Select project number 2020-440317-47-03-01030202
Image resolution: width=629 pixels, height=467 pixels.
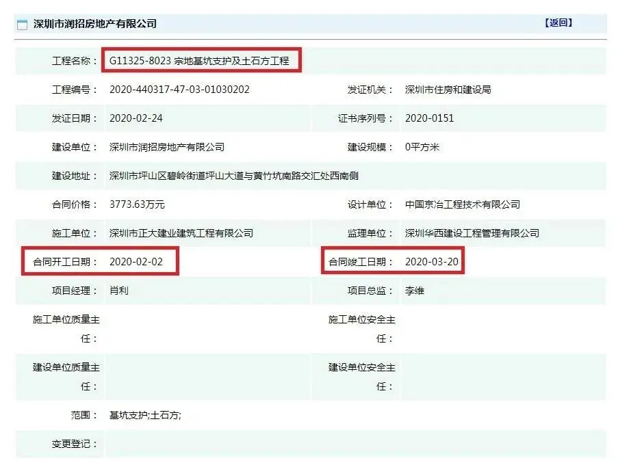(x=179, y=90)
